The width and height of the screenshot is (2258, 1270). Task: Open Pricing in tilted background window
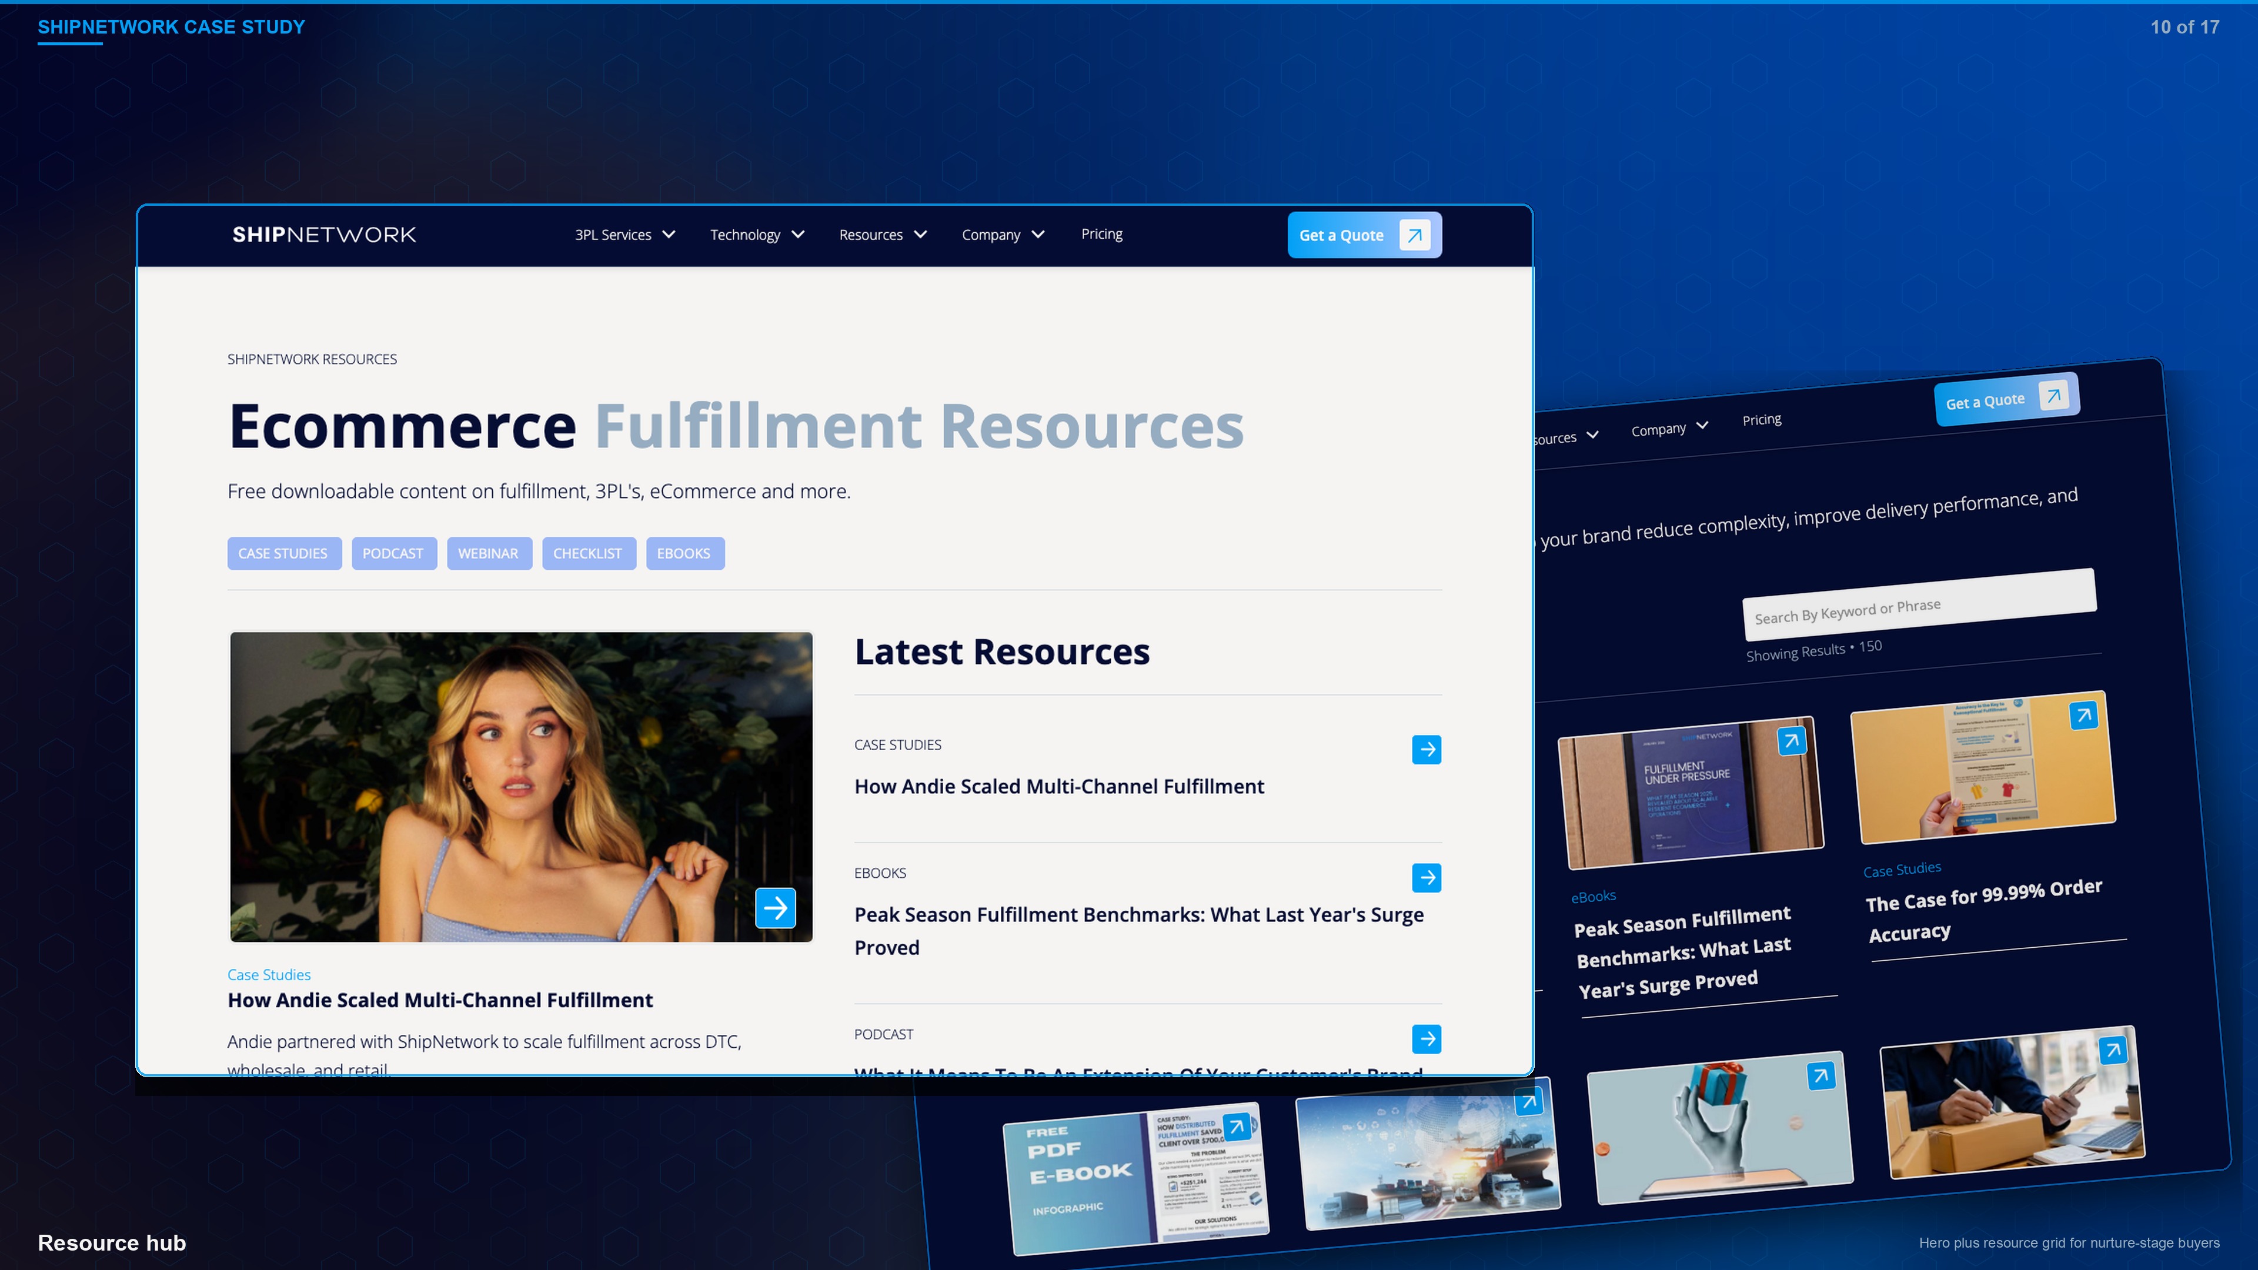1762,420
